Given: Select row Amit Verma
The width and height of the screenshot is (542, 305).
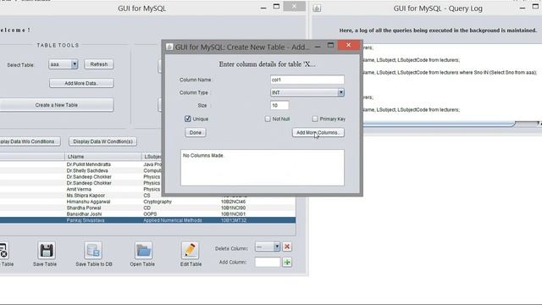Looking at the screenshot, I should (147, 189).
